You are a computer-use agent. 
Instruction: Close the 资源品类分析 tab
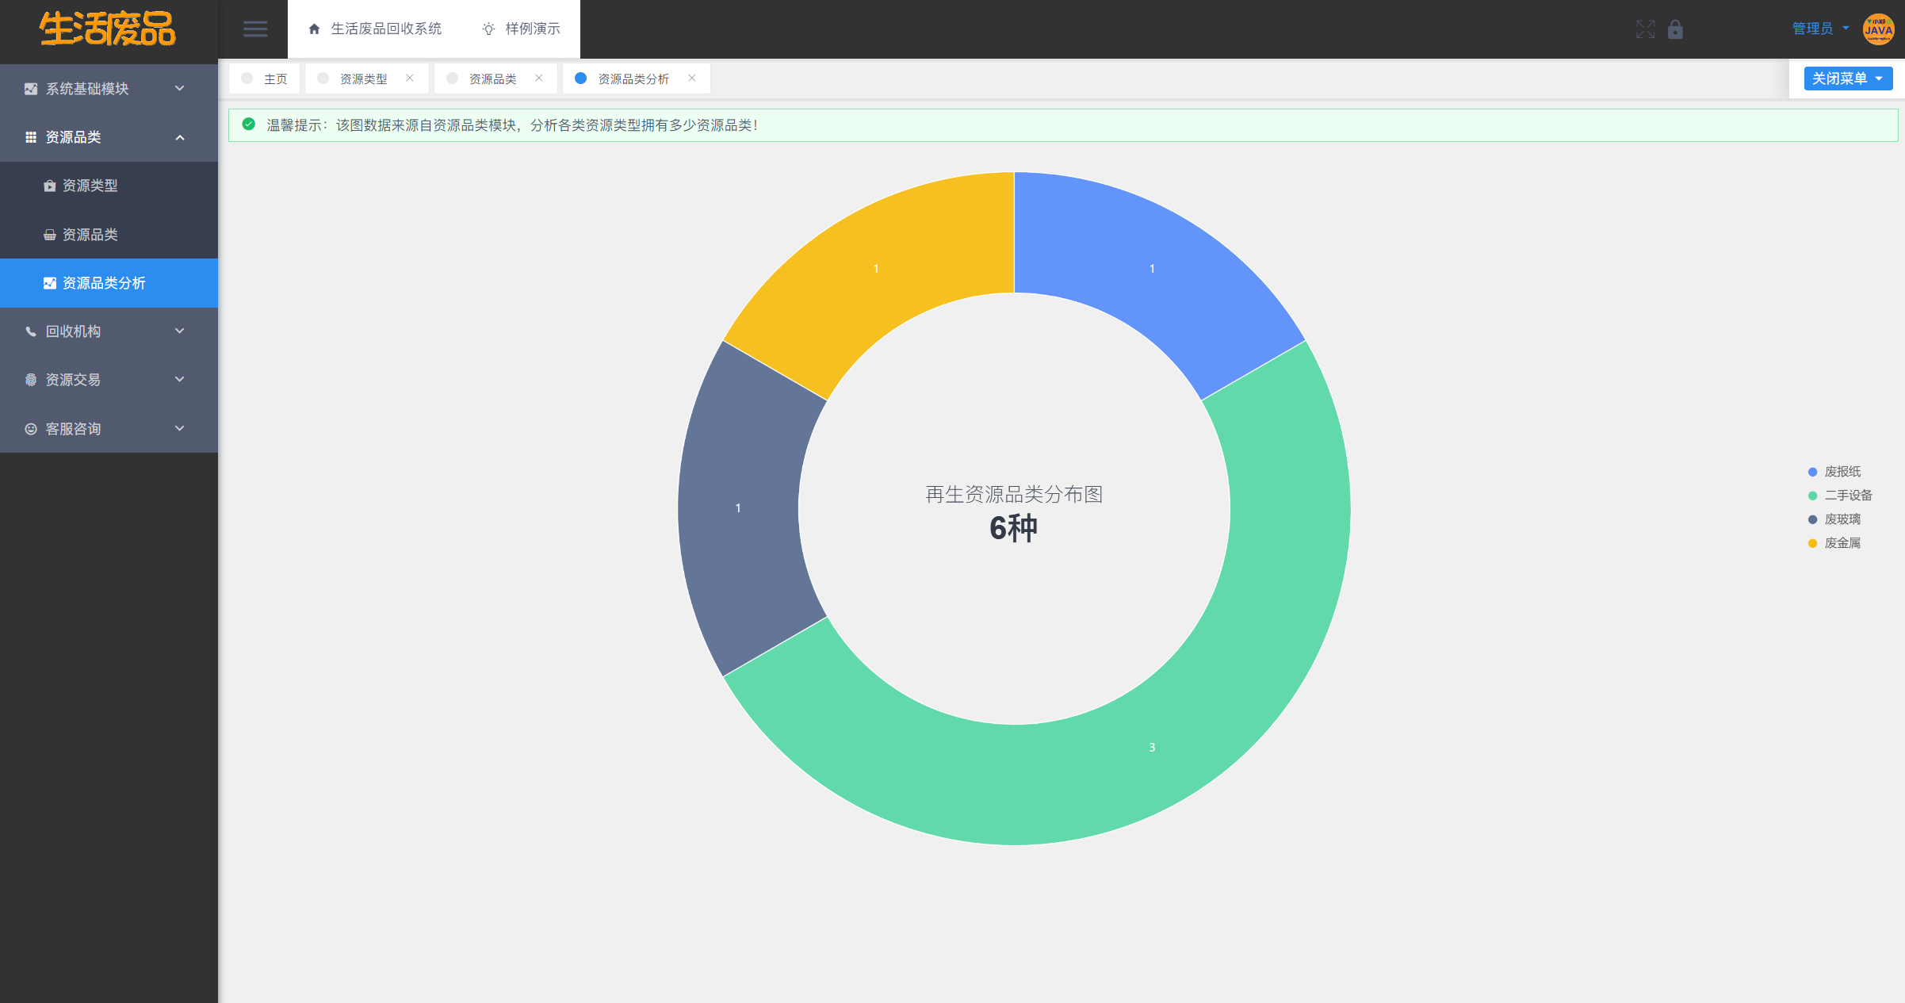point(692,78)
